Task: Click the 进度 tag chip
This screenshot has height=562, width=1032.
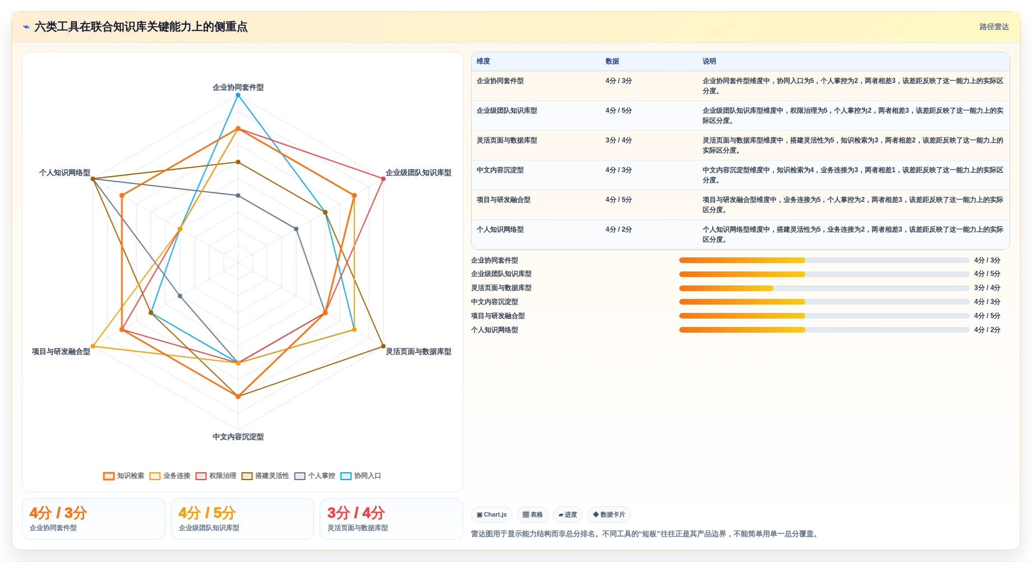Action: pyautogui.click(x=568, y=514)
